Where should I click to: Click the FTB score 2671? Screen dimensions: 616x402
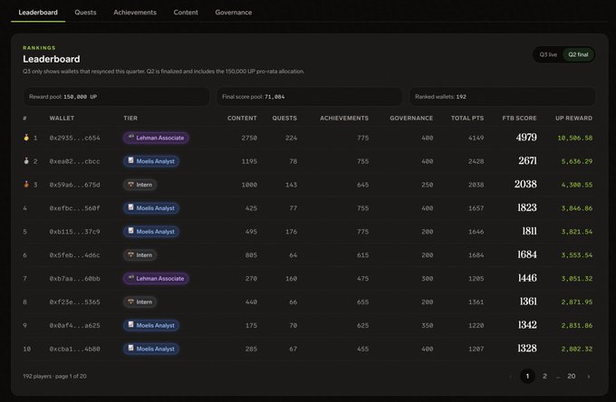tap(527, 161)
